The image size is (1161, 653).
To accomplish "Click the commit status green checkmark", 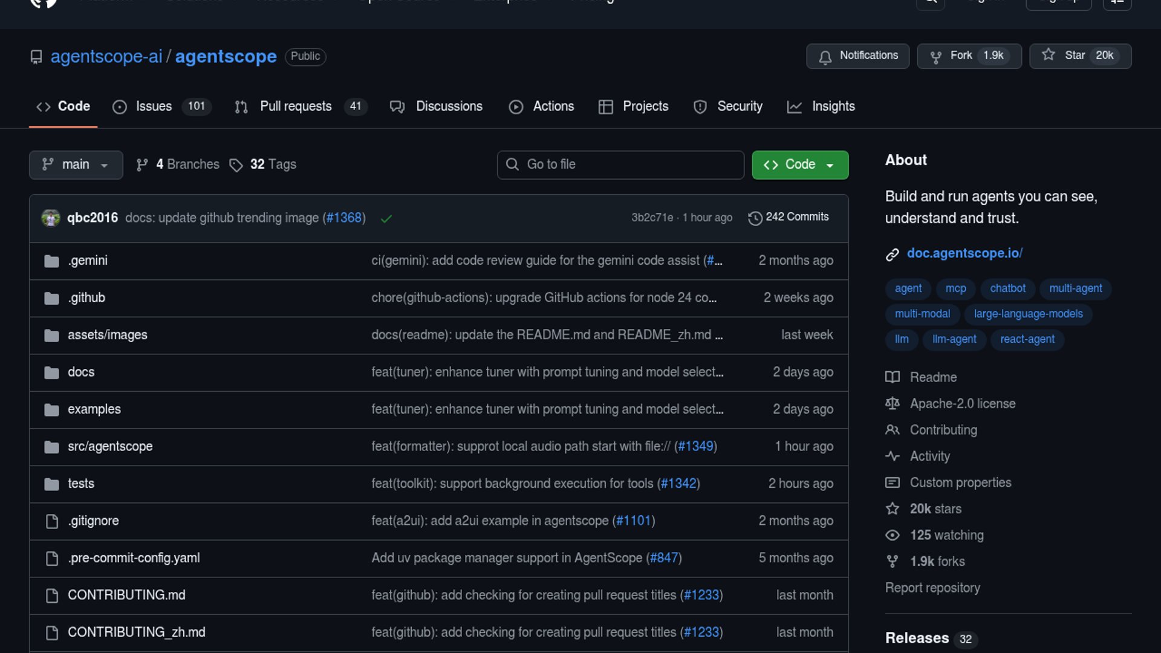I will pos(386,218).
